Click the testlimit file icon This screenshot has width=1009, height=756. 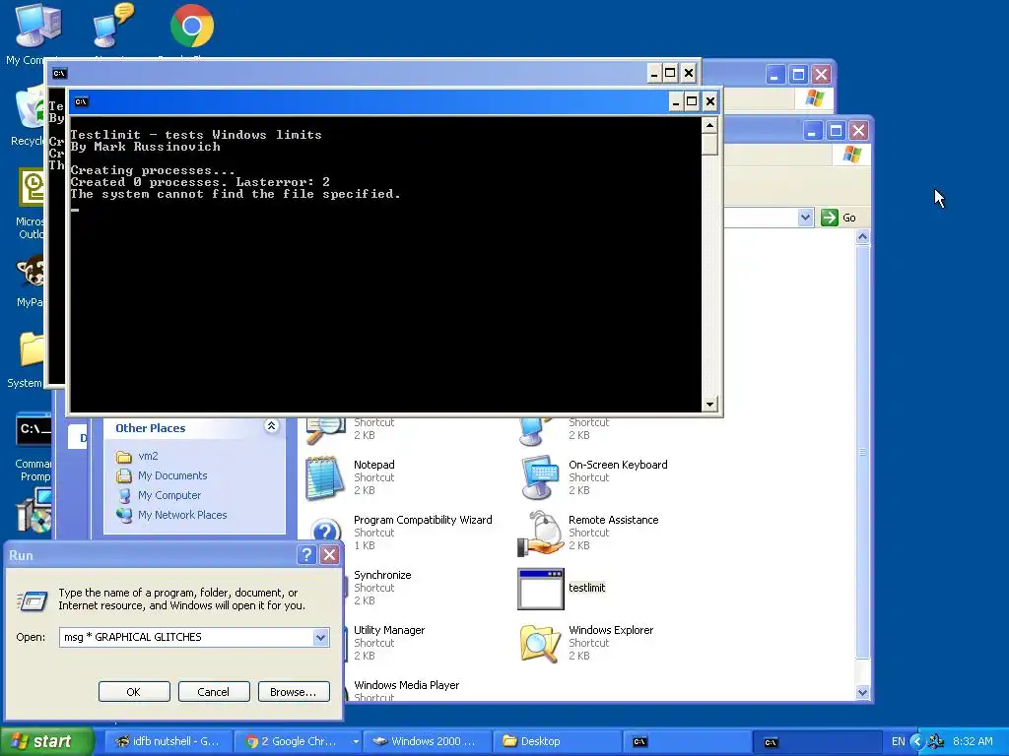tap(541, 589)
